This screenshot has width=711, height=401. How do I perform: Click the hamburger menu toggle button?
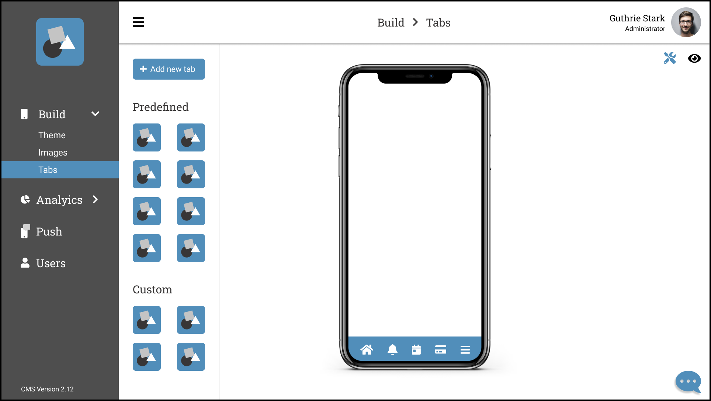138,22
